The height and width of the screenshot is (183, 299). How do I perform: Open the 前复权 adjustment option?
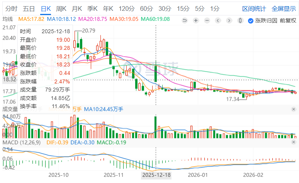[x=288, y=20]
